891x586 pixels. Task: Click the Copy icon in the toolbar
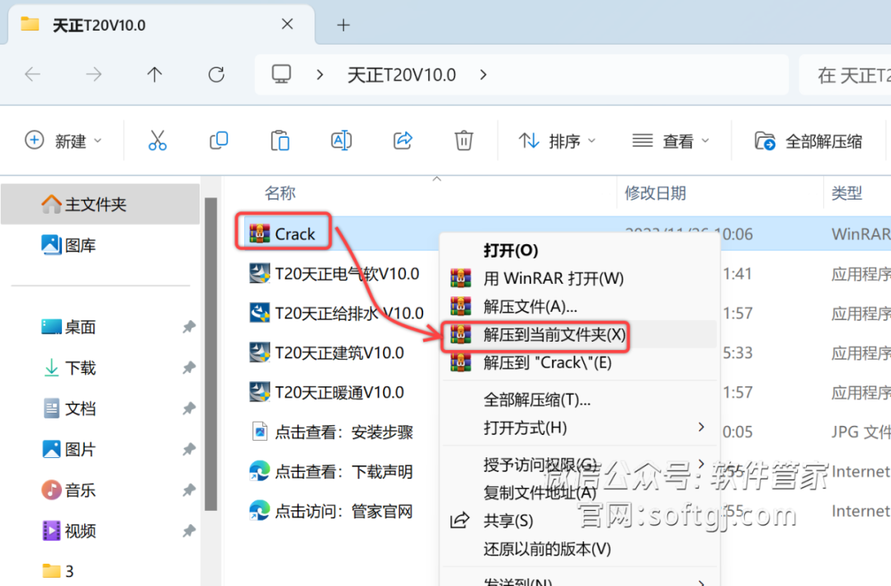click(219, 140)
